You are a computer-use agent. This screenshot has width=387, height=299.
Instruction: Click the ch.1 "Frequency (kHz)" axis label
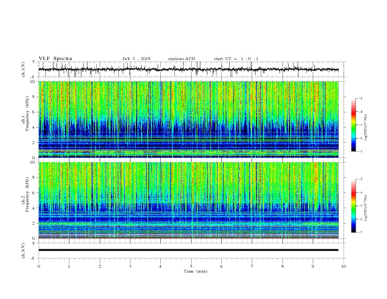point(27,112)
